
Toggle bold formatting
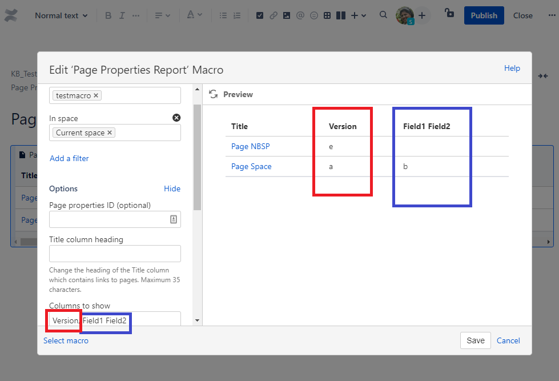coord(108,15)
